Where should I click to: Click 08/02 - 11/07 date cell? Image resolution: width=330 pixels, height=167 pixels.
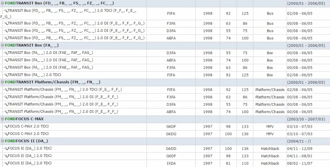pos(300,163)
